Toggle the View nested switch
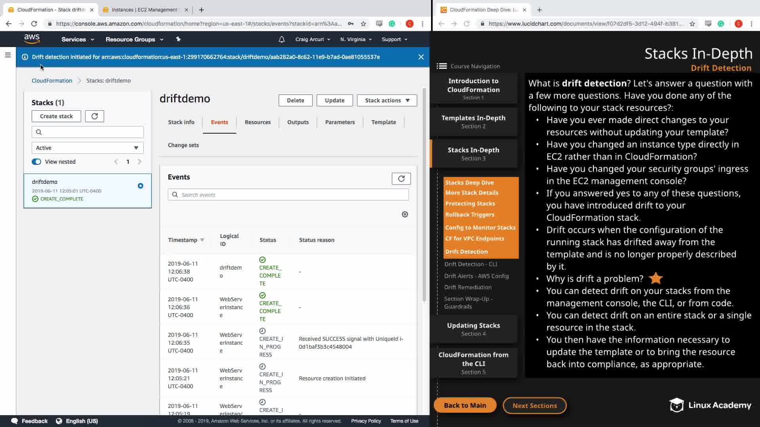This screenshot has width=760, height=427. click(36, 162)
